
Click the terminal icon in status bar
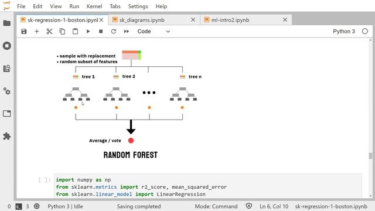(x=19, y=206)
